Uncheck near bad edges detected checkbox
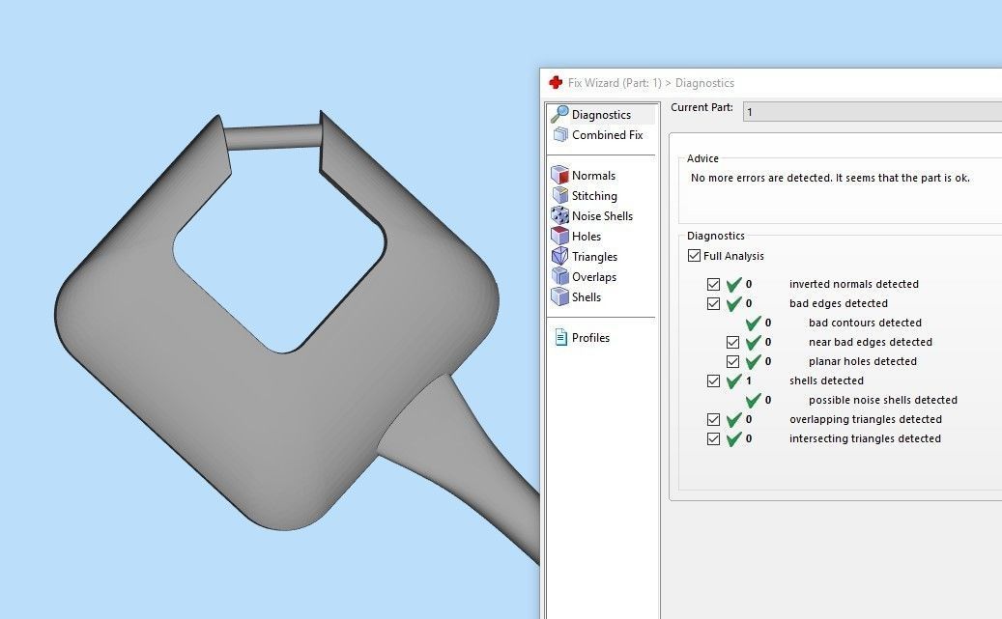This screenshot has width=1002, height=619. (732, 343)
